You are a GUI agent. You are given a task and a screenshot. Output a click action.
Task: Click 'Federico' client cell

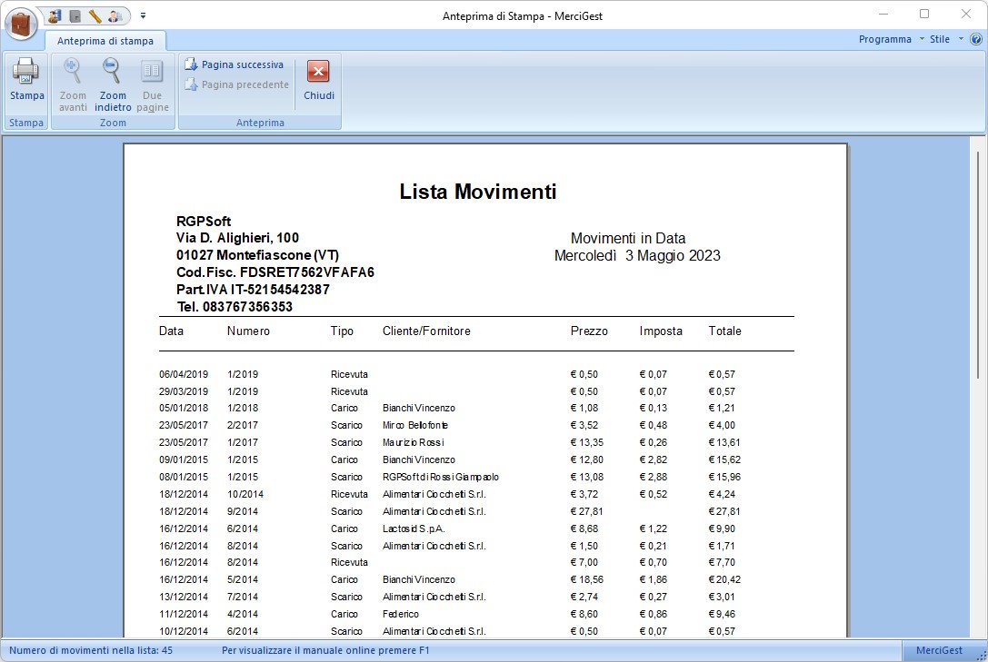click(401, 614)
